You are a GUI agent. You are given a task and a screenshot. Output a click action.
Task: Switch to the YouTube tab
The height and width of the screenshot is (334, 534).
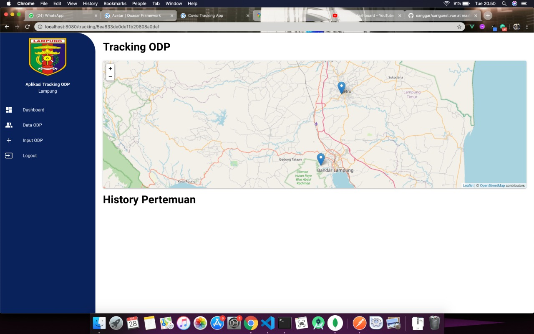[366, 15]
